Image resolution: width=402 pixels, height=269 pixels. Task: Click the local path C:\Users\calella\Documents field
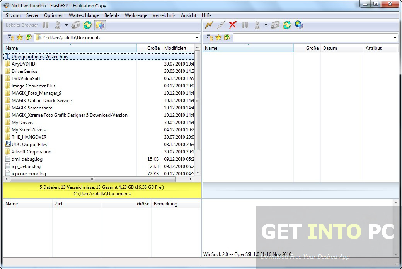coord(114,38)
